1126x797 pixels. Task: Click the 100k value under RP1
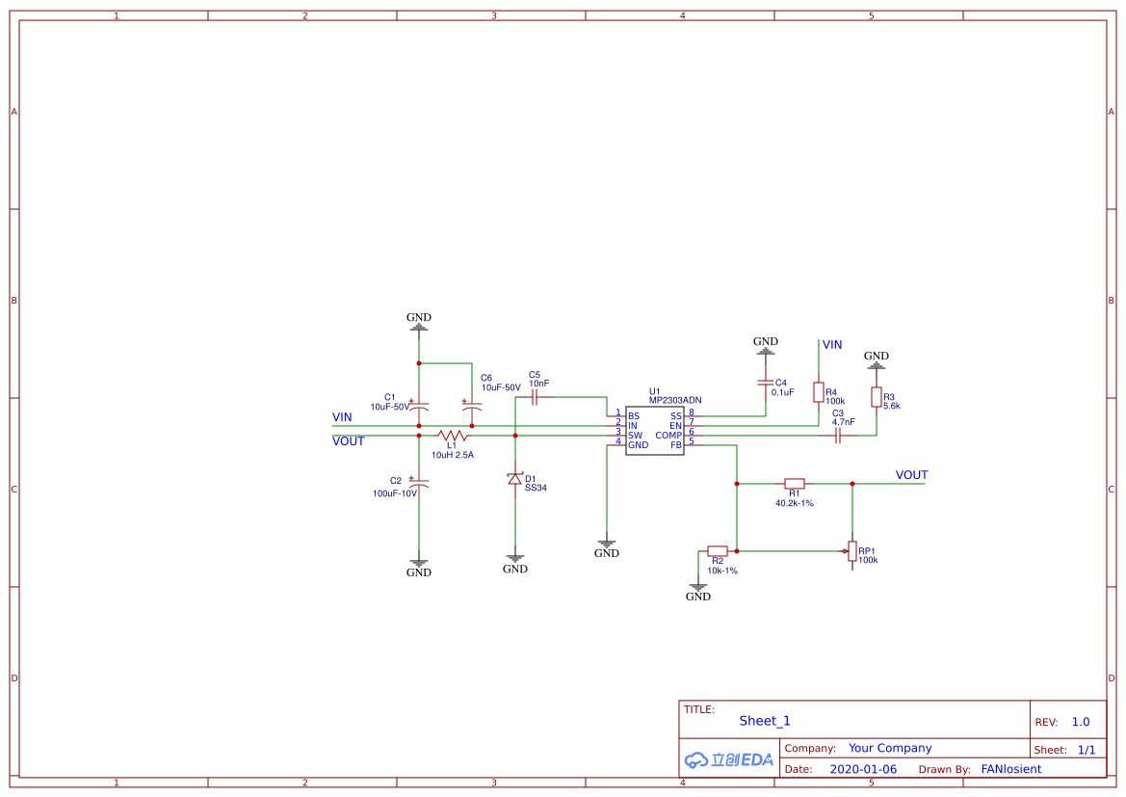[x=868, y=561]
